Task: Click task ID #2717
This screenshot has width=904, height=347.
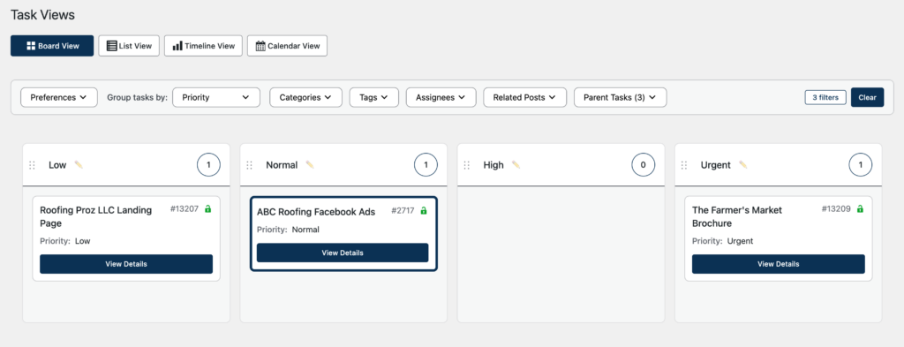Action: (403, 211)
